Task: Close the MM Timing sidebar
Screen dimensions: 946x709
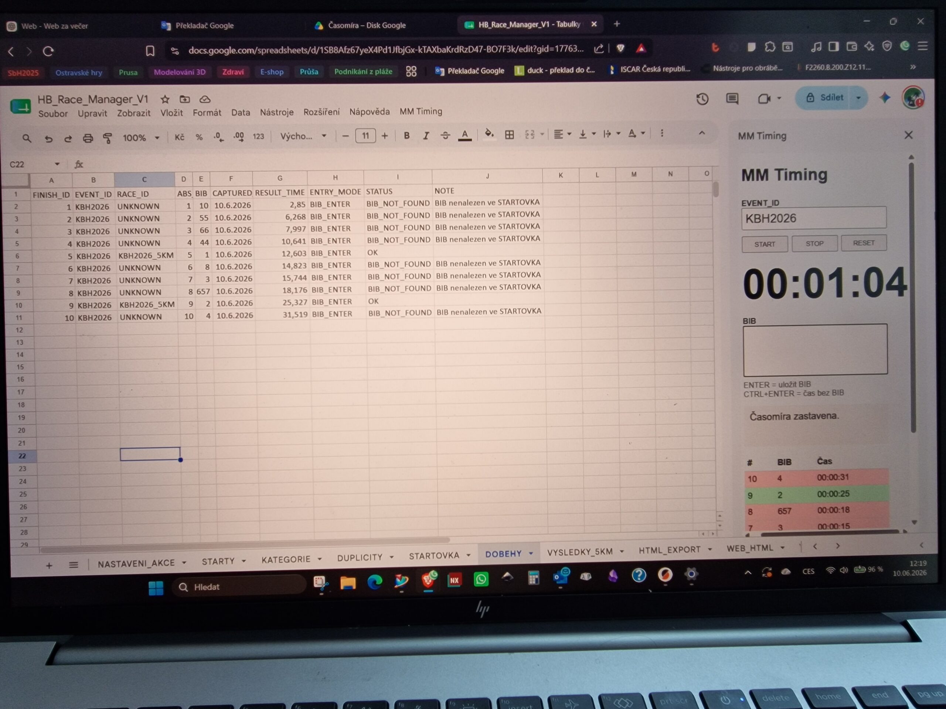Action: 908,135
